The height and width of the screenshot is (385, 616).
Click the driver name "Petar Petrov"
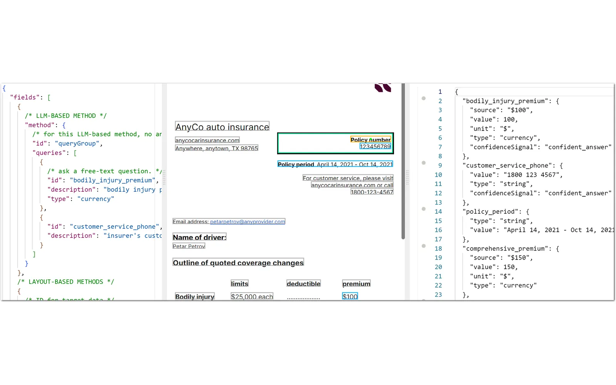click(189, 246)
